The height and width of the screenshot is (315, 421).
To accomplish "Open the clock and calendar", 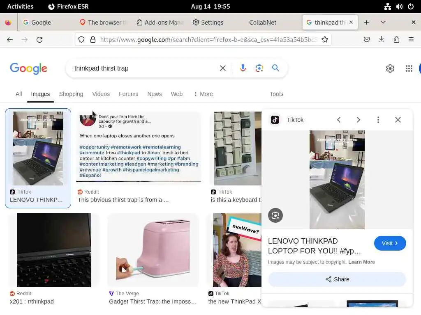I will click(210, 7).
